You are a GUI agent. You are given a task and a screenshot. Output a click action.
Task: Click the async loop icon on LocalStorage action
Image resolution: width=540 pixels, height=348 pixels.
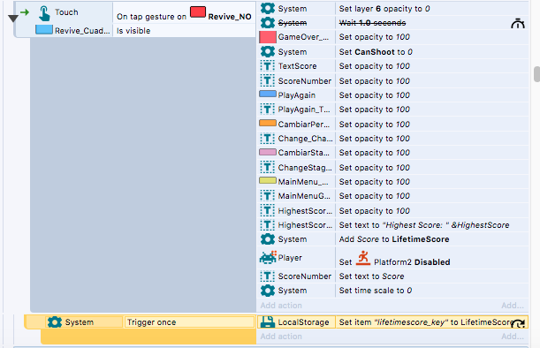tap(518, 323)
